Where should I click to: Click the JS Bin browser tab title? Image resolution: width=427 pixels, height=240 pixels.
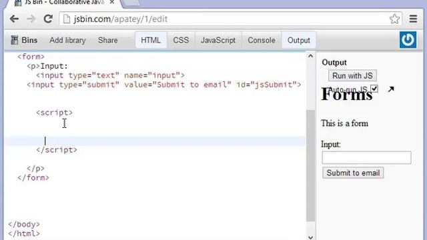64,2
